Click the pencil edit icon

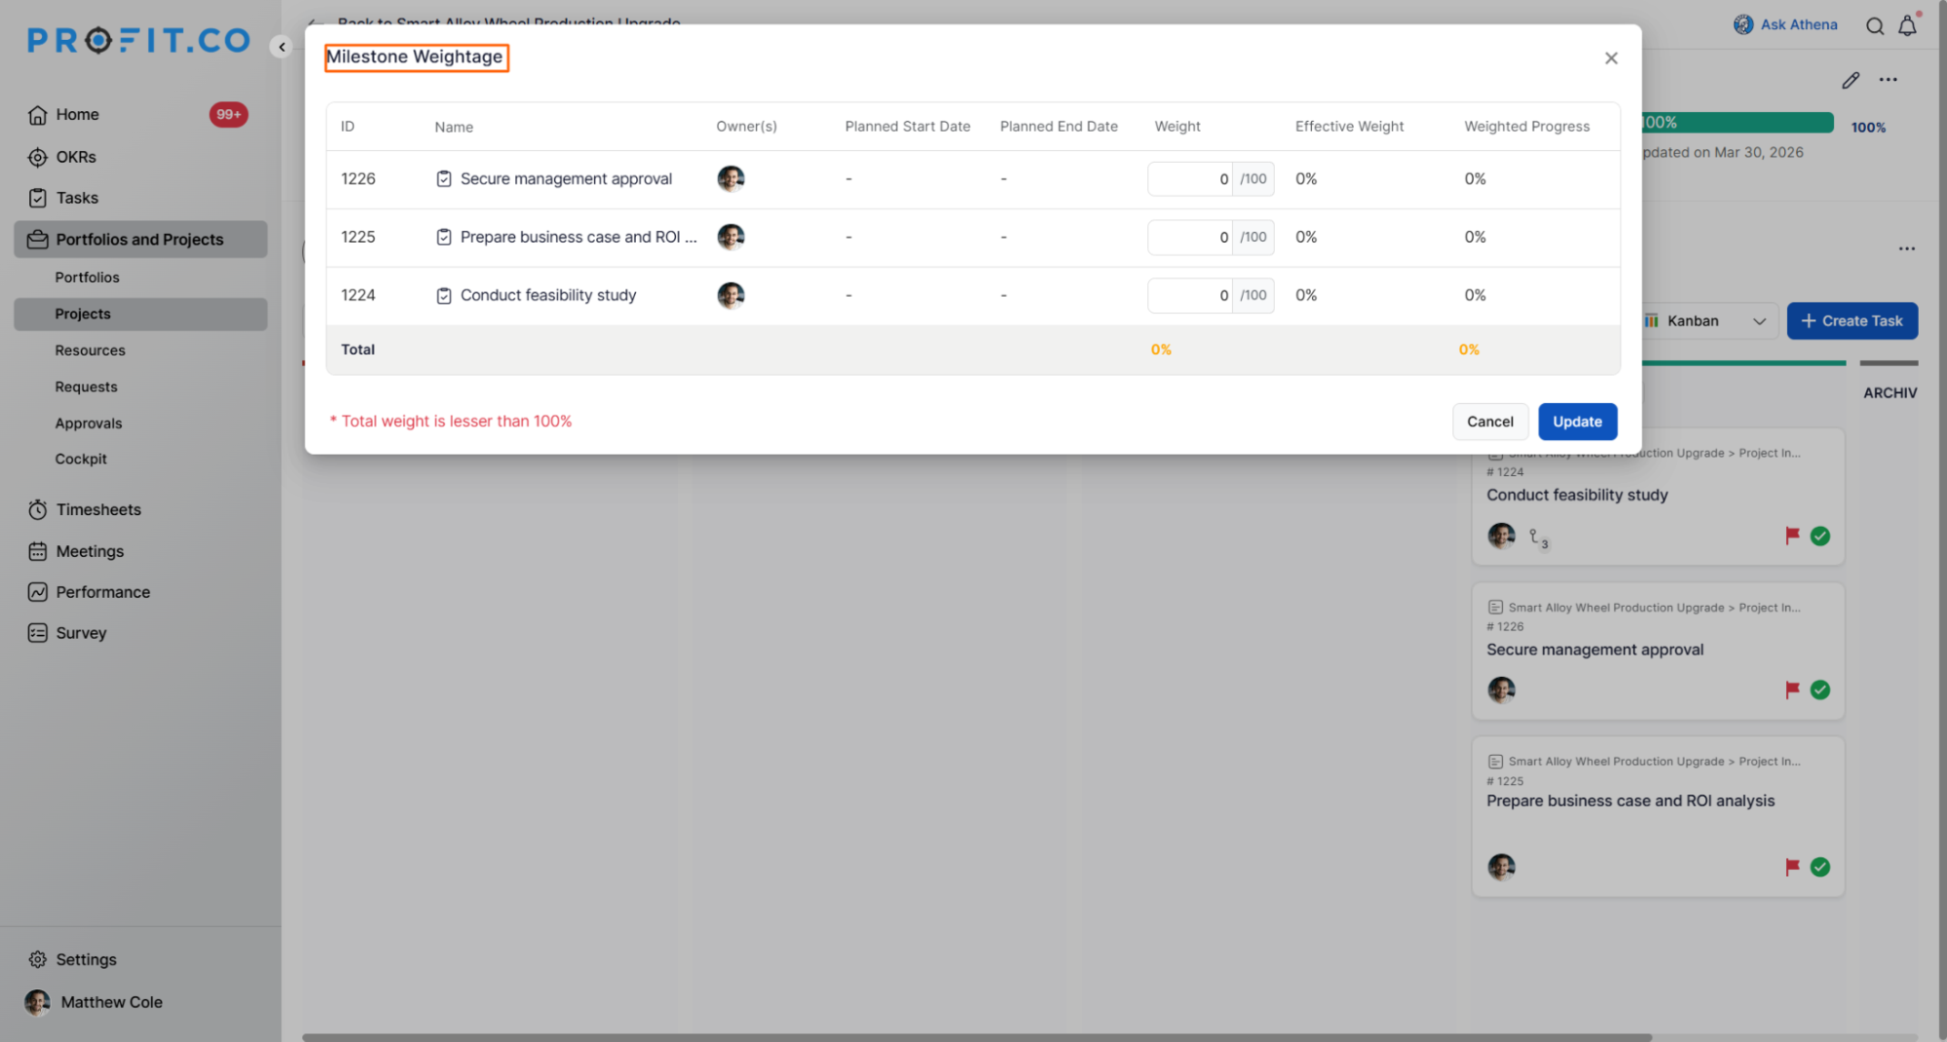pyautogui.click(x=1851, y=81)
